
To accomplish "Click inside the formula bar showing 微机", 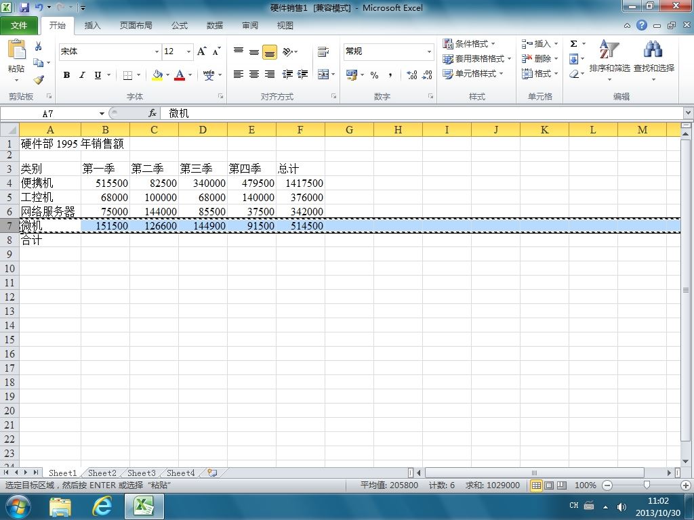I will pyautogui.click(x=423, y=114).
